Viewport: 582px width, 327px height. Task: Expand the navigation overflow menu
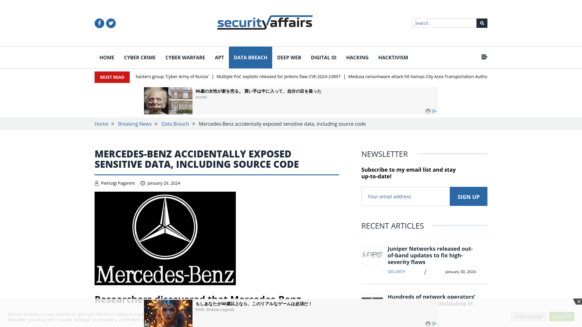484,57
